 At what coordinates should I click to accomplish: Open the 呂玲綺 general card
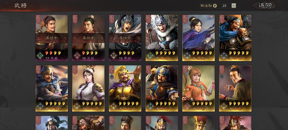(x=88, y=88)
